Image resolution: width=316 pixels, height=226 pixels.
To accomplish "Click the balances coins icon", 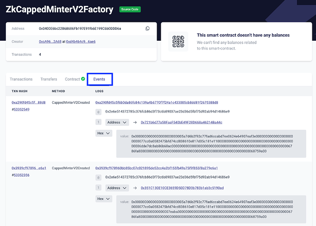I will pyautogui.click(x=178, y=41).
